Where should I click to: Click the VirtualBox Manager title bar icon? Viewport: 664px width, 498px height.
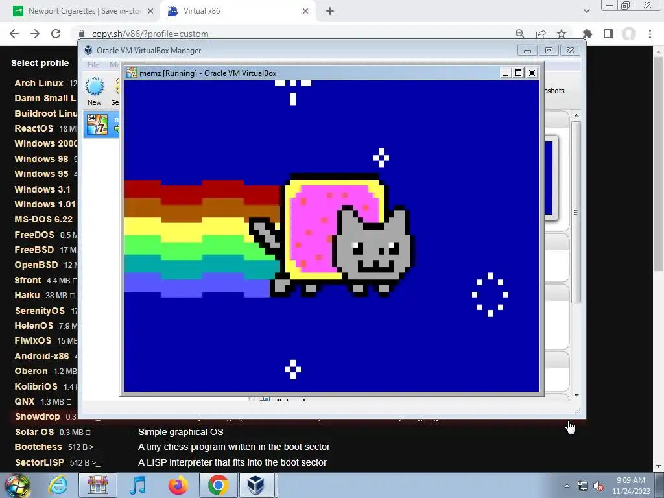click(x=88, y=51)
